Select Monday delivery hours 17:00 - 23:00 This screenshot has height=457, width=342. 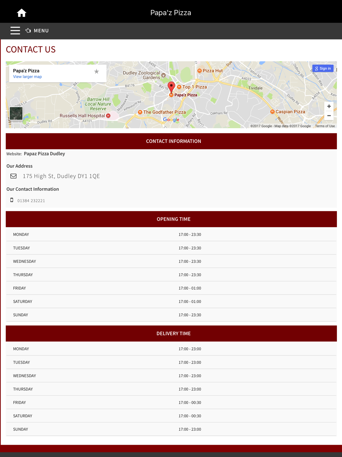(x=190, y=349)
